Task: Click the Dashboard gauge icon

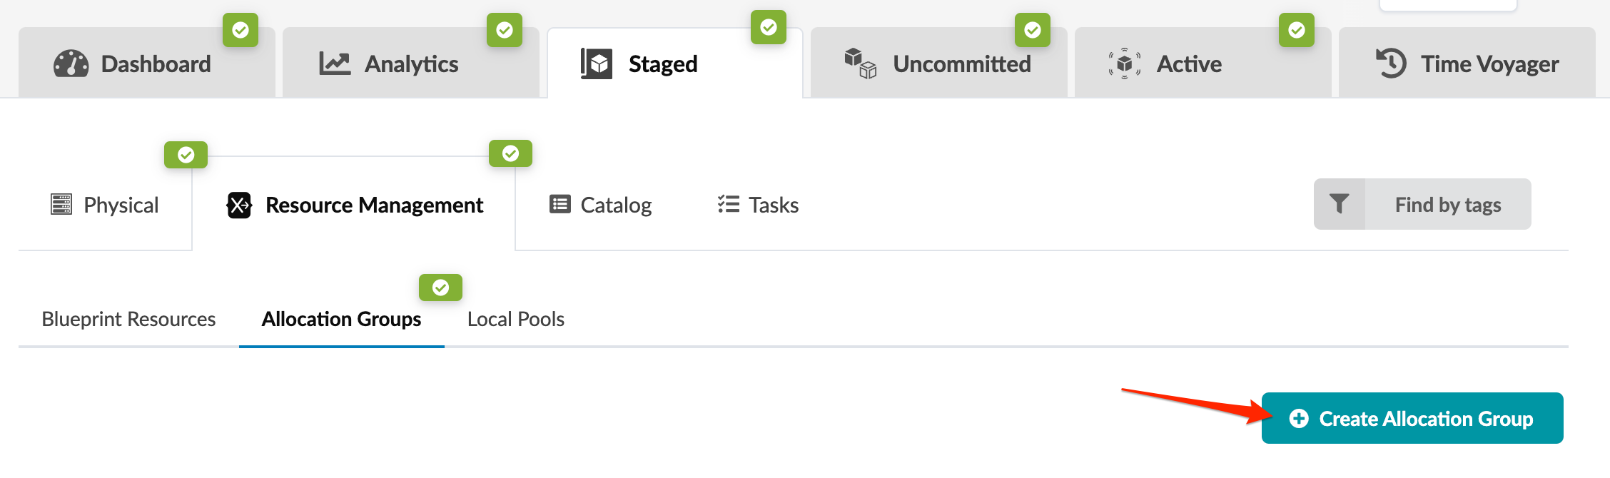Action: coord(71,63)
